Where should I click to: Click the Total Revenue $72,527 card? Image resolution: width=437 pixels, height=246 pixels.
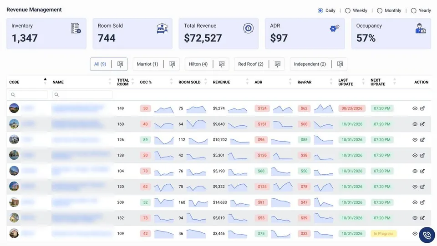pyautogui.click(x=218, y=34)
